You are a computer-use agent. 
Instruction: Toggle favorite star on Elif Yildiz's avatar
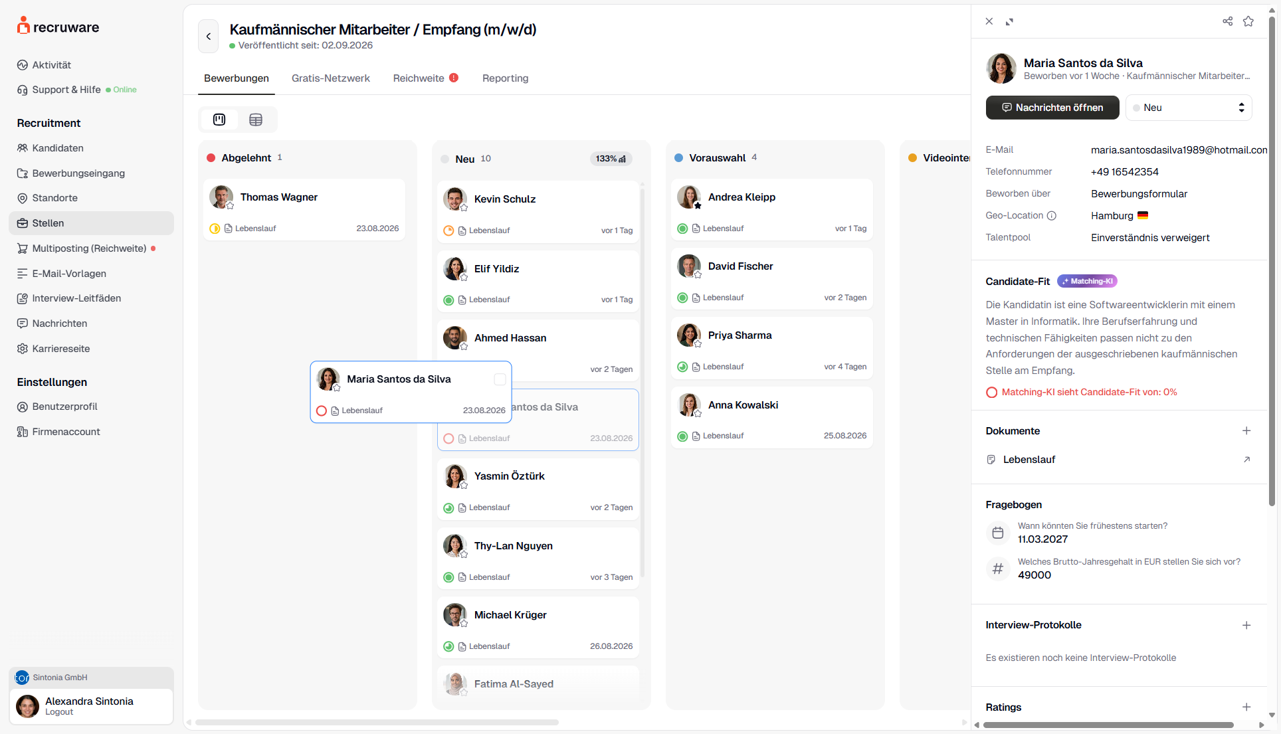click(464, 277)
